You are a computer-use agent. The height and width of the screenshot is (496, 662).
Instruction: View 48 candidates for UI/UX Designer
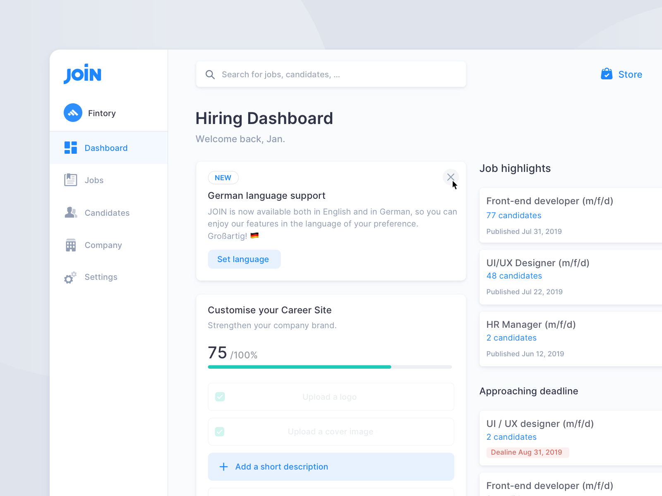[514, 276]
